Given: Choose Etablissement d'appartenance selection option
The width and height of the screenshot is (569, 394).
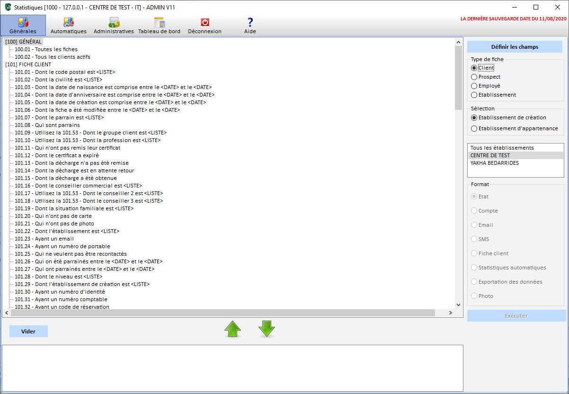Looking at the screenshot, I should [474, 128].
